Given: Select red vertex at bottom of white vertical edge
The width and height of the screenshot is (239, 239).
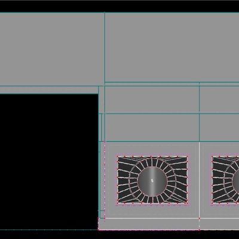Looking at the screenshot, I should (x=200, y=218).
